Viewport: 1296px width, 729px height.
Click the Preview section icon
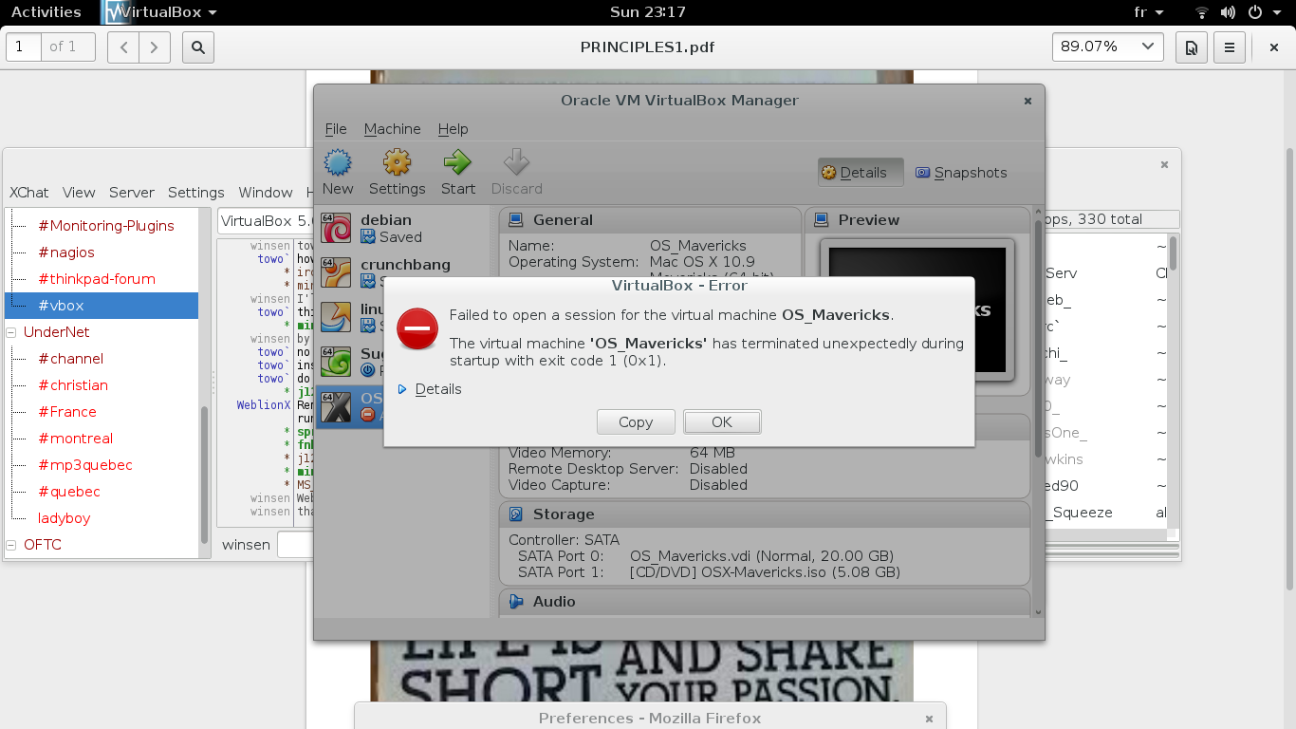coord(822,220)
